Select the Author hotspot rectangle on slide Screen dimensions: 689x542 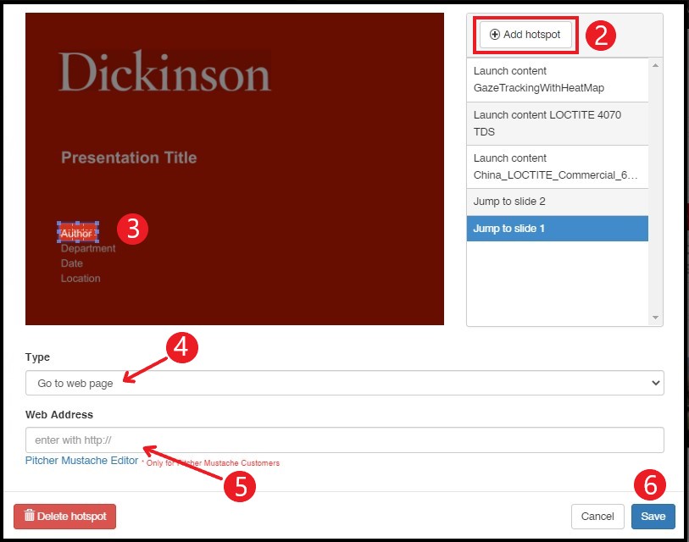click(77, 232)
